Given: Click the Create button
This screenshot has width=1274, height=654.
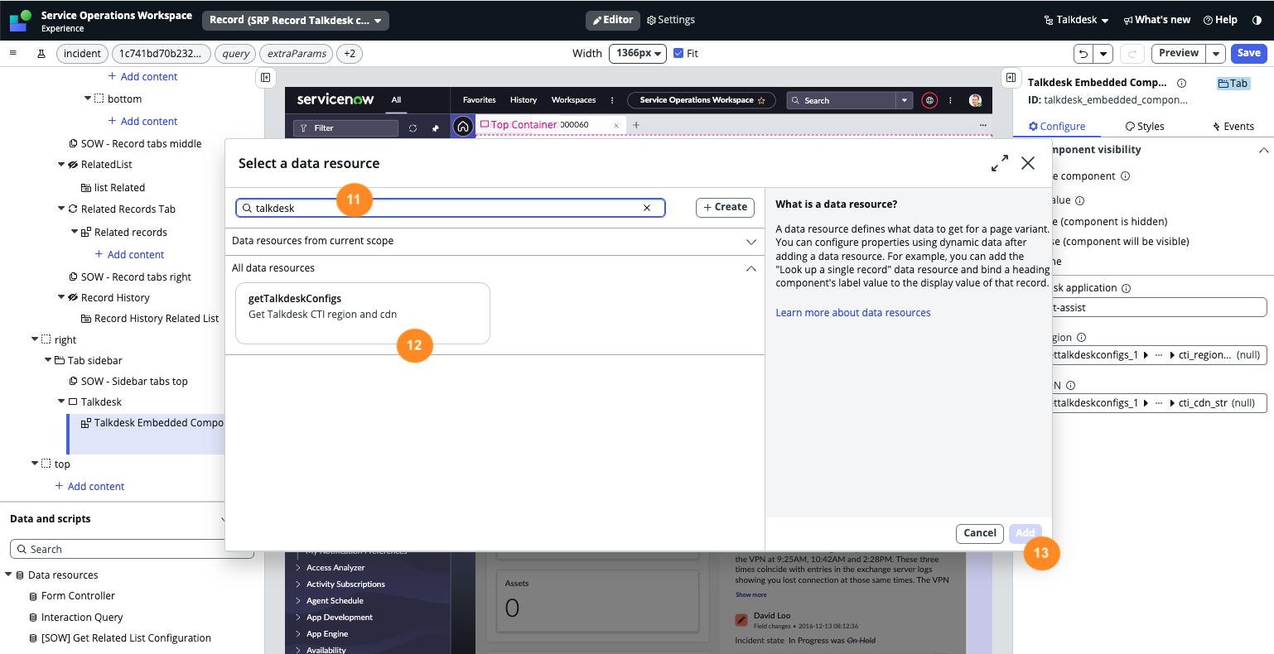Looking at the screenshot, I should (x=725, y=207).
